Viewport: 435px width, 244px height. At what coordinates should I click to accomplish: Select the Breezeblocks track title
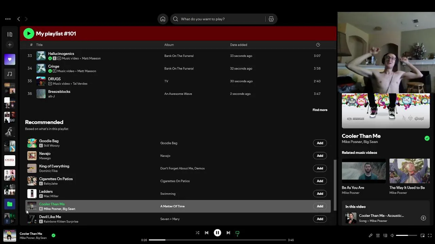pyautogui.click(x=59, y=91)
